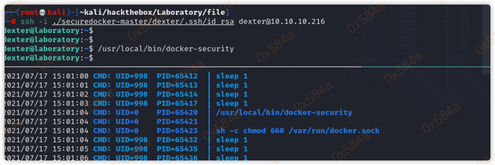Select the PID=65413 process entry
The width and height of the screenshot is (495, 165).
[x=177, y=85]
